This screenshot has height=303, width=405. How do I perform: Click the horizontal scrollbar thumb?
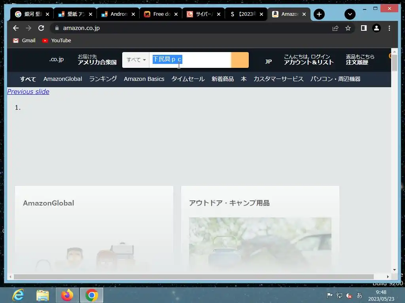pyautogui.click(x=194, y=277)
